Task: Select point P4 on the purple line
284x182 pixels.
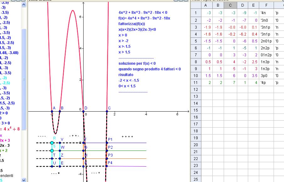Action: [x=107, y=166]
